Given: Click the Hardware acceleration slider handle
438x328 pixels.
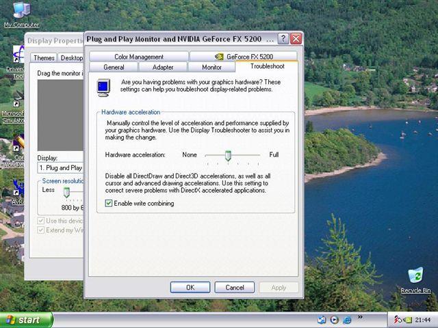Looking at the screenshot, I should [x=228, y=156].
